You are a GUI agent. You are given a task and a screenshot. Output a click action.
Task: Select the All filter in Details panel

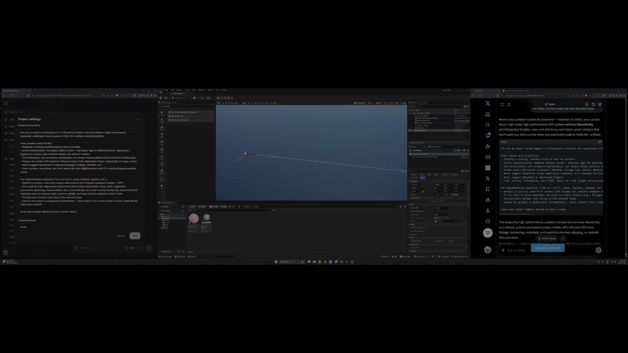coord(422,177)
